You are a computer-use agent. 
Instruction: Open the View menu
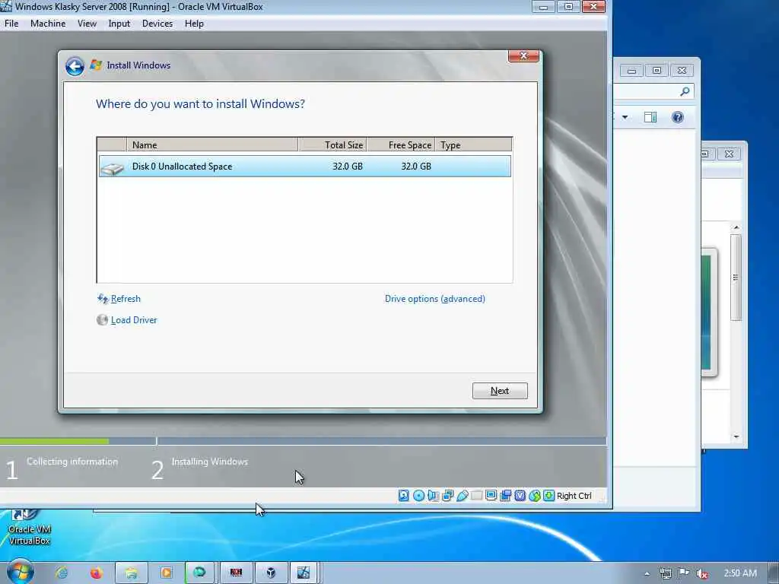tap(87, 24)
